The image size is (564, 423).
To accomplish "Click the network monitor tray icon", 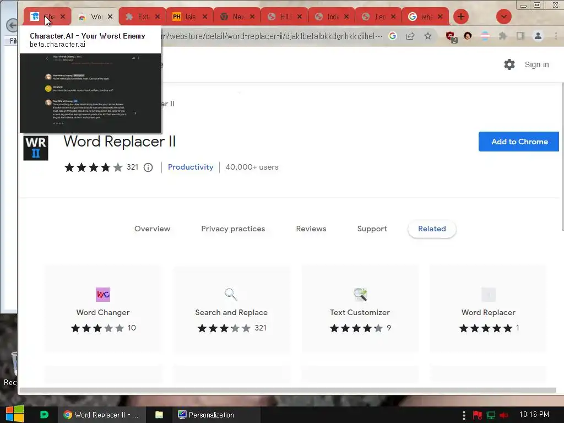I will (x=491, y=415).
